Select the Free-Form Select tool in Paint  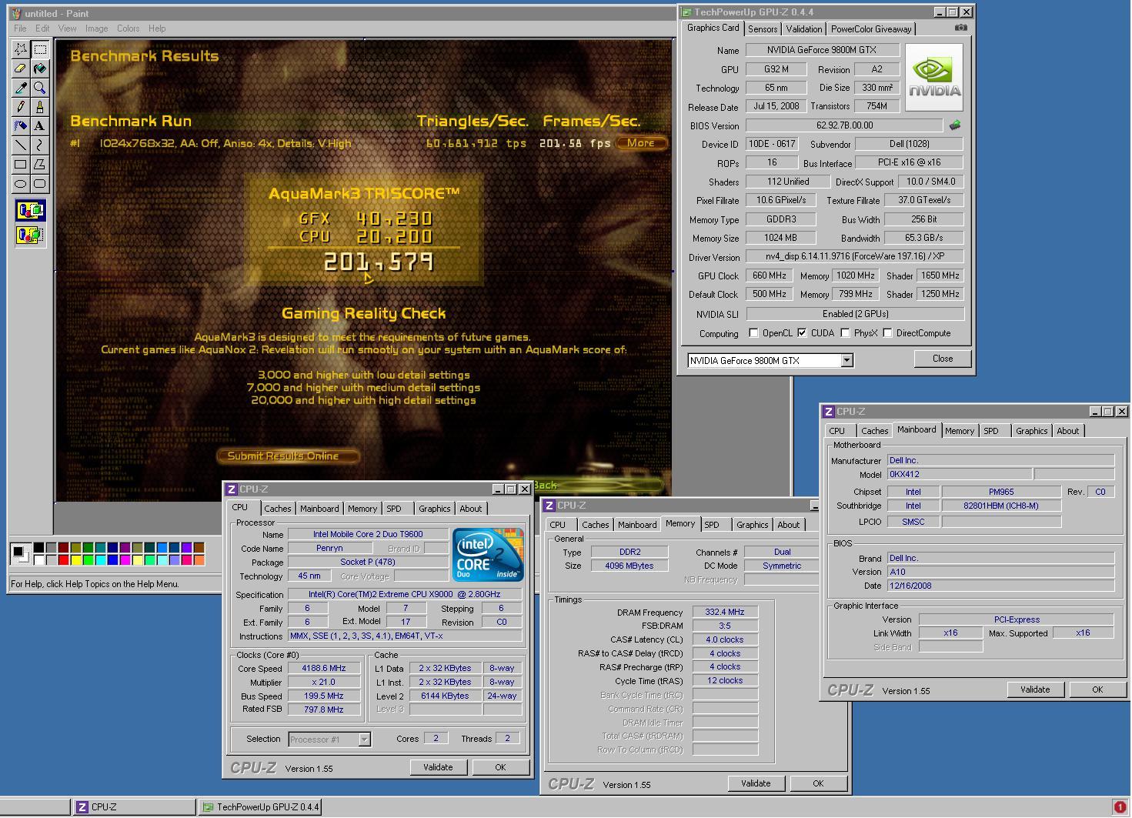pyautogui.click(x=21, y=49)
